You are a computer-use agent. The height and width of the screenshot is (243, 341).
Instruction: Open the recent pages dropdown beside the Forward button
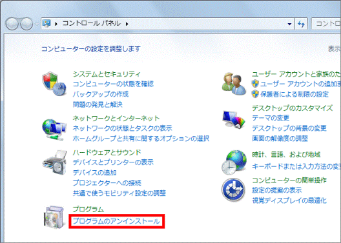(37, 24)
